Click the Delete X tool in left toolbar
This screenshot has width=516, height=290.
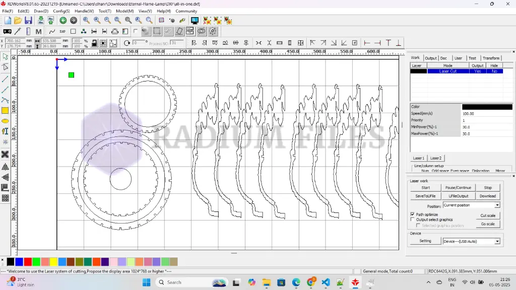click(5, 154)
